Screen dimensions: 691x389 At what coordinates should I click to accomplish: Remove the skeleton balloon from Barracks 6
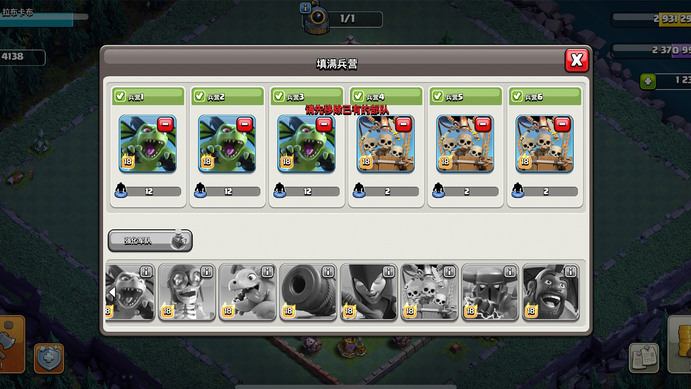[562, 124]
